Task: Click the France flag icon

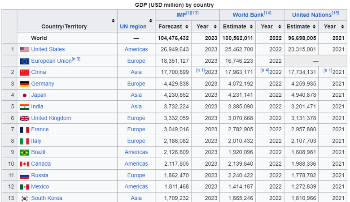Action: [x=25, y=129]
